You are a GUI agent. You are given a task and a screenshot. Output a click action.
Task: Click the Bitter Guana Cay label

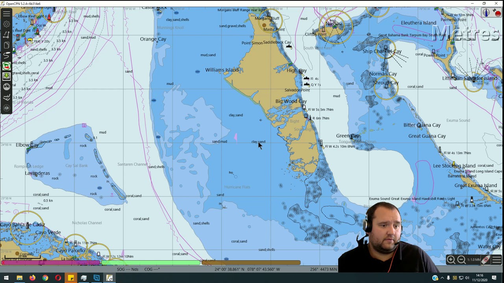[x=422, y=125]
